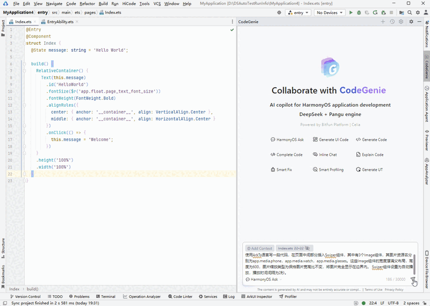Open the Terms of Use link

point(373,290)
